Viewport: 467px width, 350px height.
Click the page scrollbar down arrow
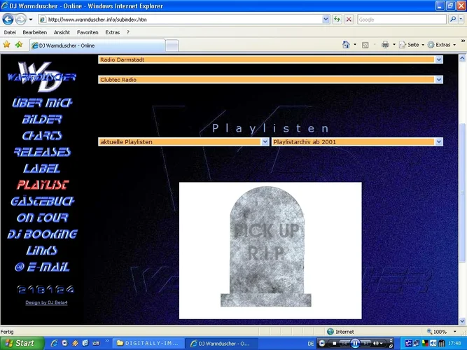462,321
